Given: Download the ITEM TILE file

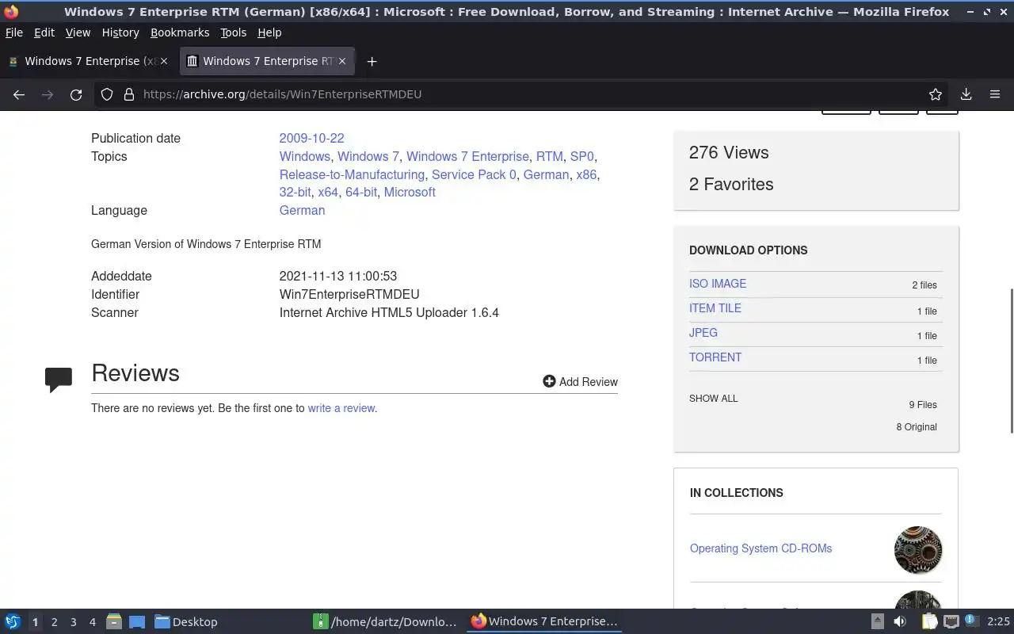Looking at the screenshot, I should (715, 308).
